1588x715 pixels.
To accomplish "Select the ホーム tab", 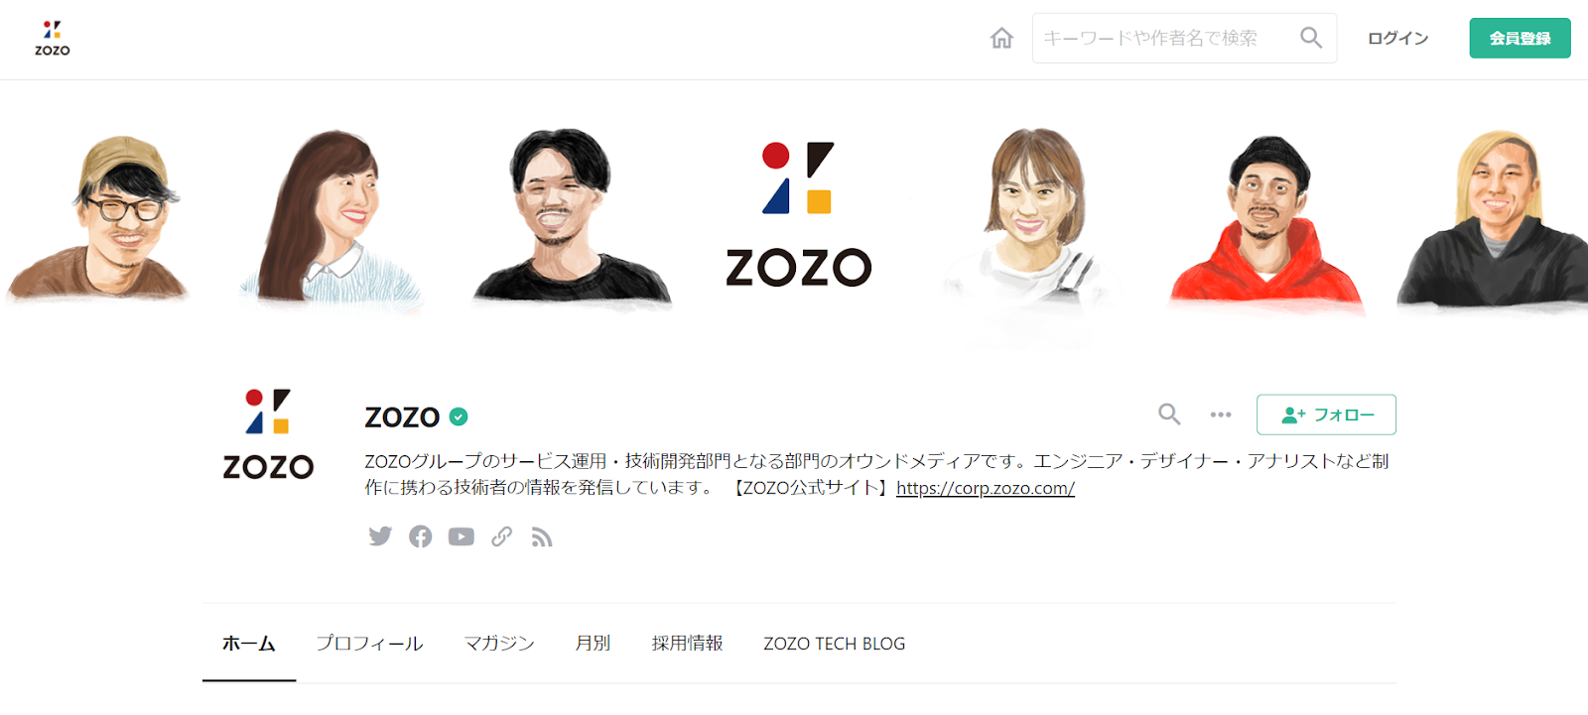I will click(249, 644).
